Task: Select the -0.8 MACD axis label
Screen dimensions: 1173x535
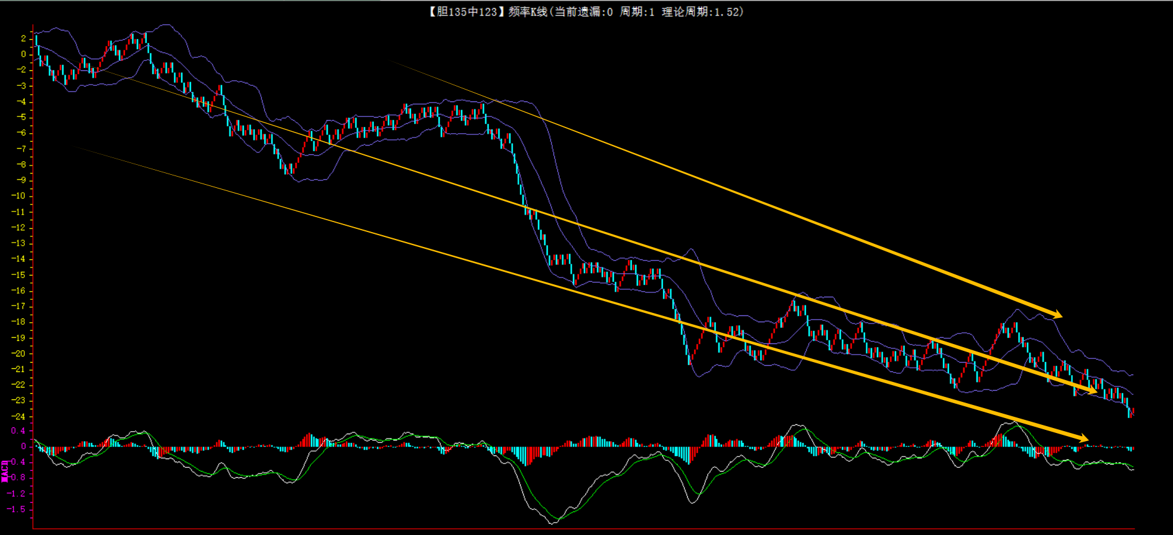Action: coord(17,478)
